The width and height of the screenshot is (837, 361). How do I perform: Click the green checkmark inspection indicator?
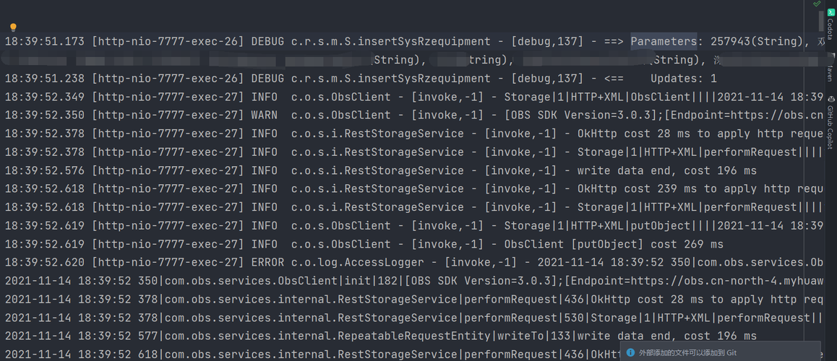pos(817,4)
